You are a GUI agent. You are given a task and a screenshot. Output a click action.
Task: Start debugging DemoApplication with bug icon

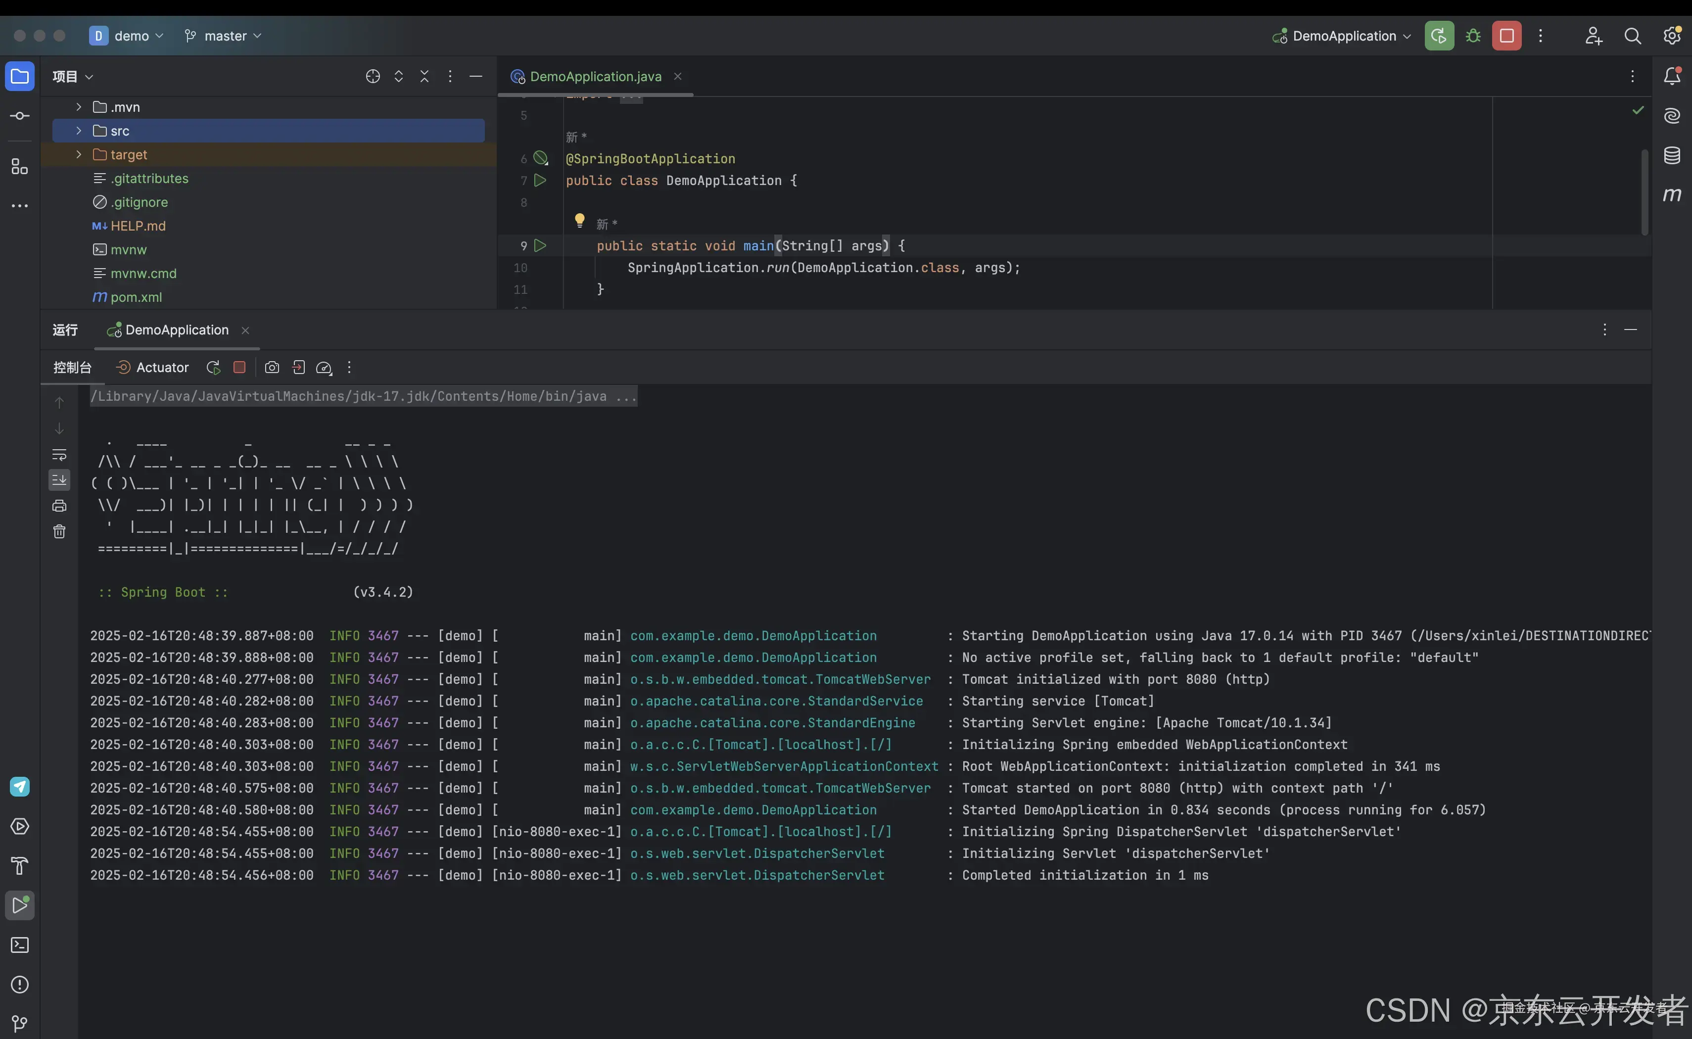pos(1473,36)
